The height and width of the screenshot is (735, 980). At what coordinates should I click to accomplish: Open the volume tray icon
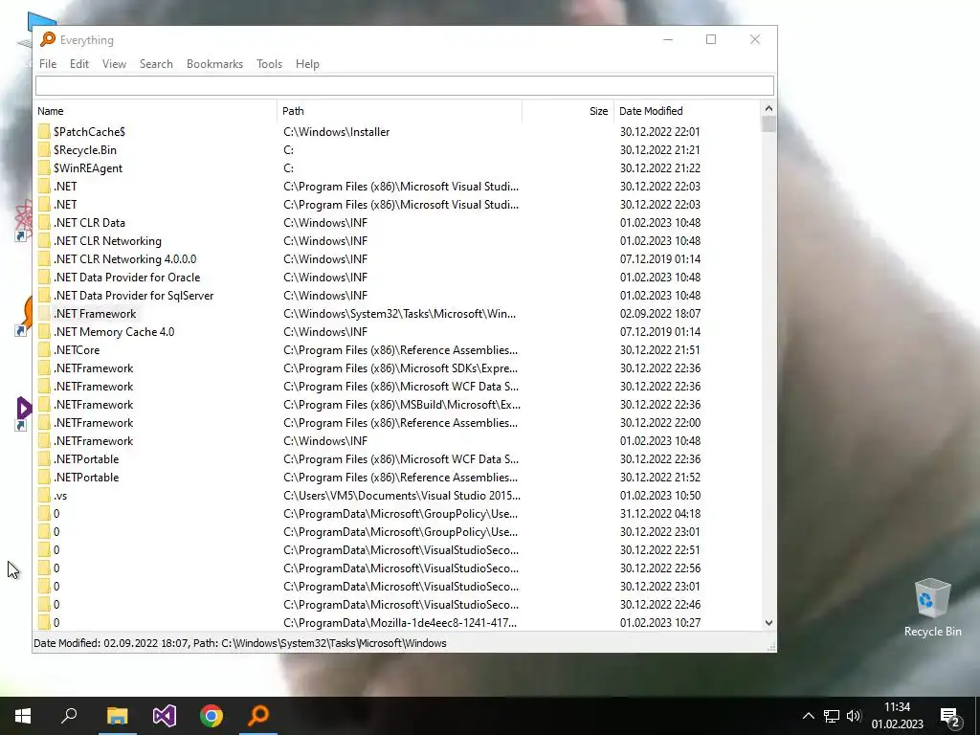pos(853,716)
